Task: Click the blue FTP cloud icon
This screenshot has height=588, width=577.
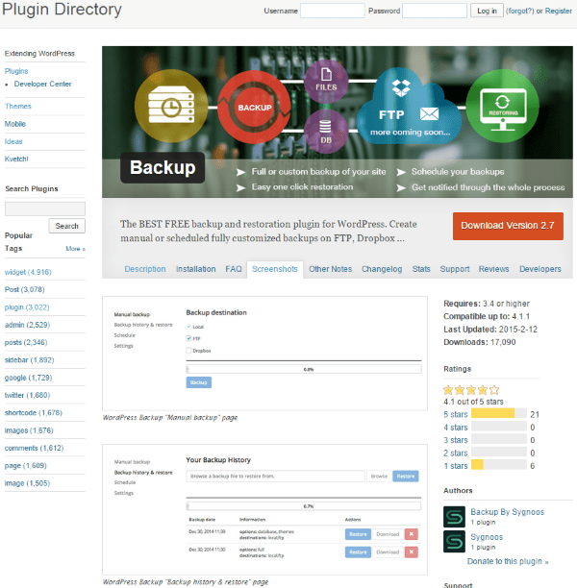Action: pos(410,107)
